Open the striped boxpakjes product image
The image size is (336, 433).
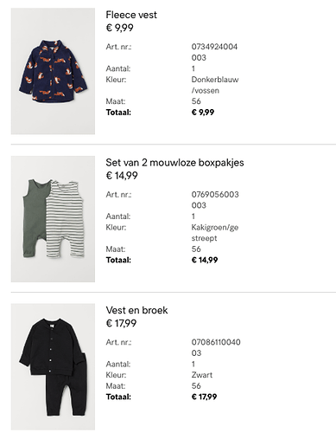53,219
